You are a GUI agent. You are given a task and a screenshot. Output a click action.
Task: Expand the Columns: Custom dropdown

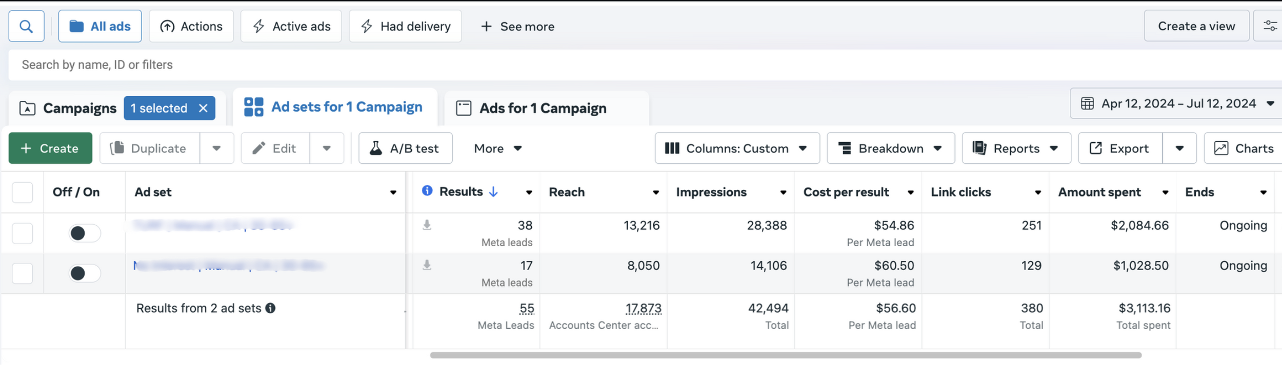point(736,148)
